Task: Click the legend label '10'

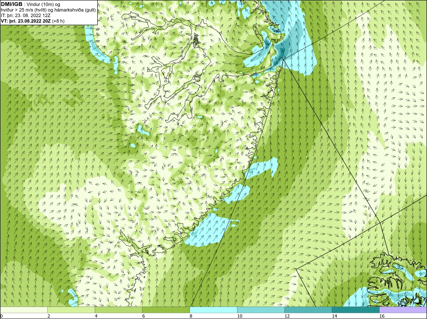Action: click(x=240, y=316)
